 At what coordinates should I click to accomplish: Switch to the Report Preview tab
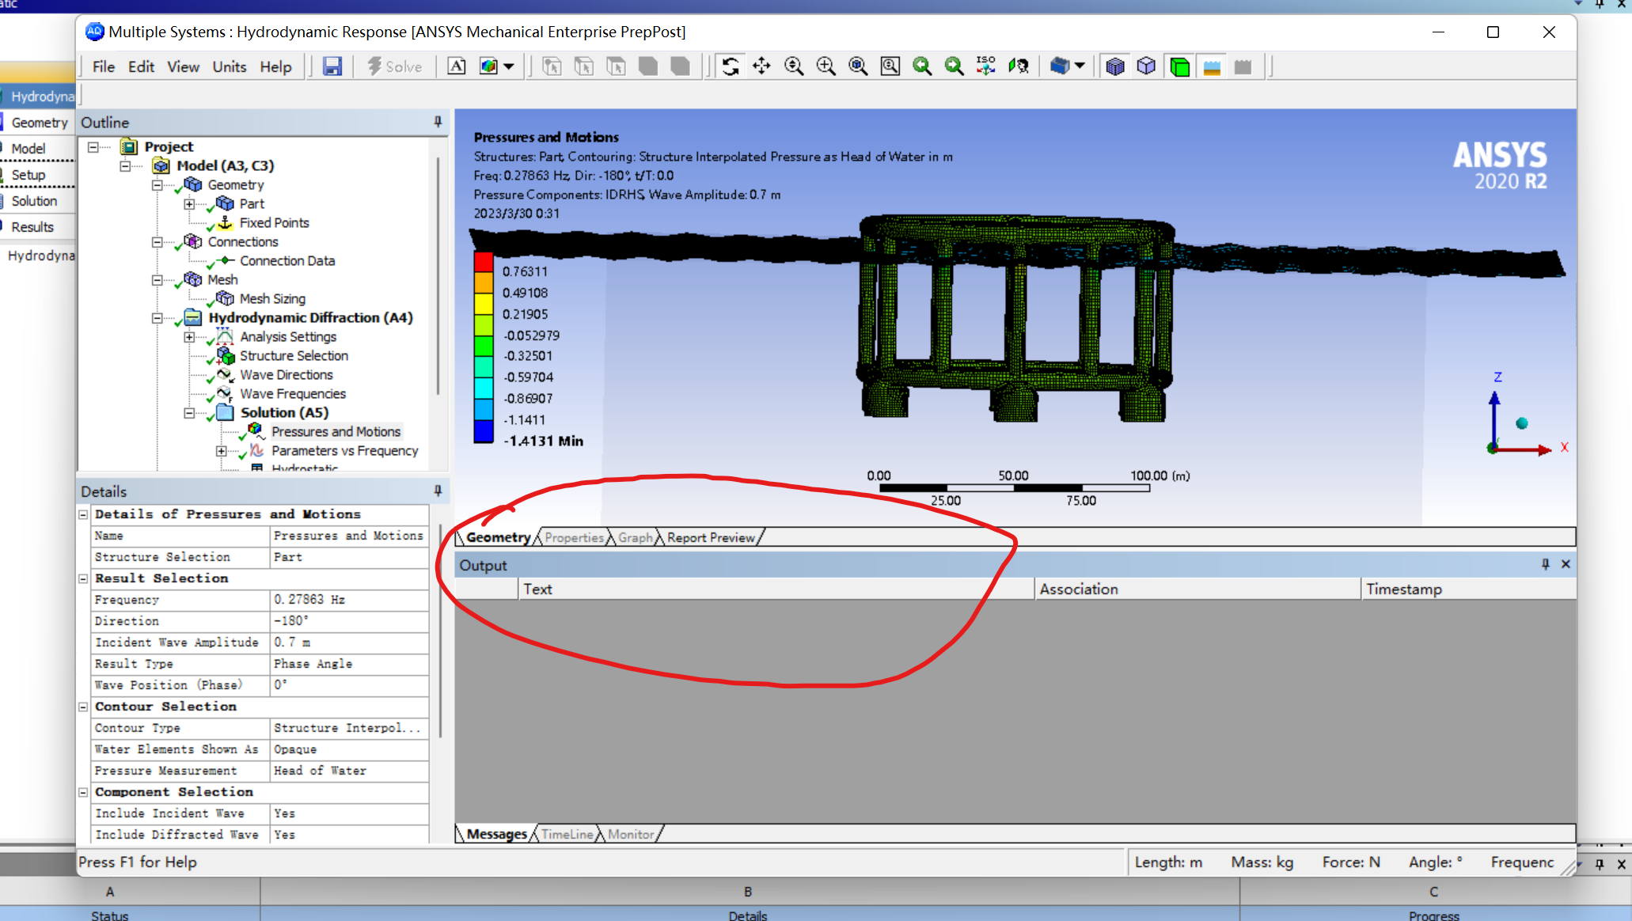[711, 537]
